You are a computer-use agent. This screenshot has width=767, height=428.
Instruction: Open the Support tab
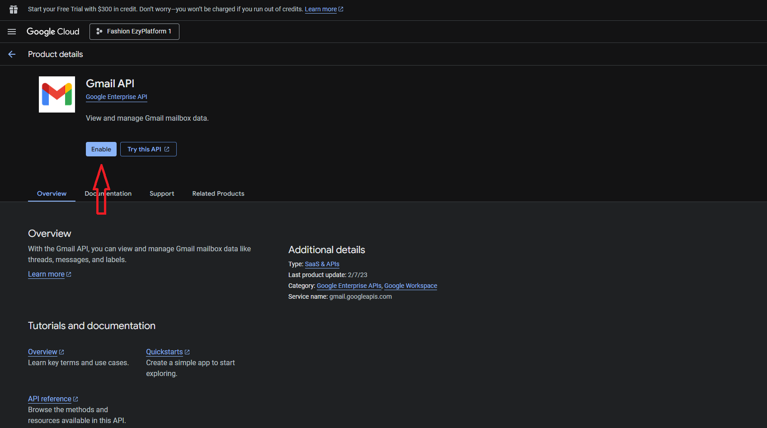(x=162, y=193)
